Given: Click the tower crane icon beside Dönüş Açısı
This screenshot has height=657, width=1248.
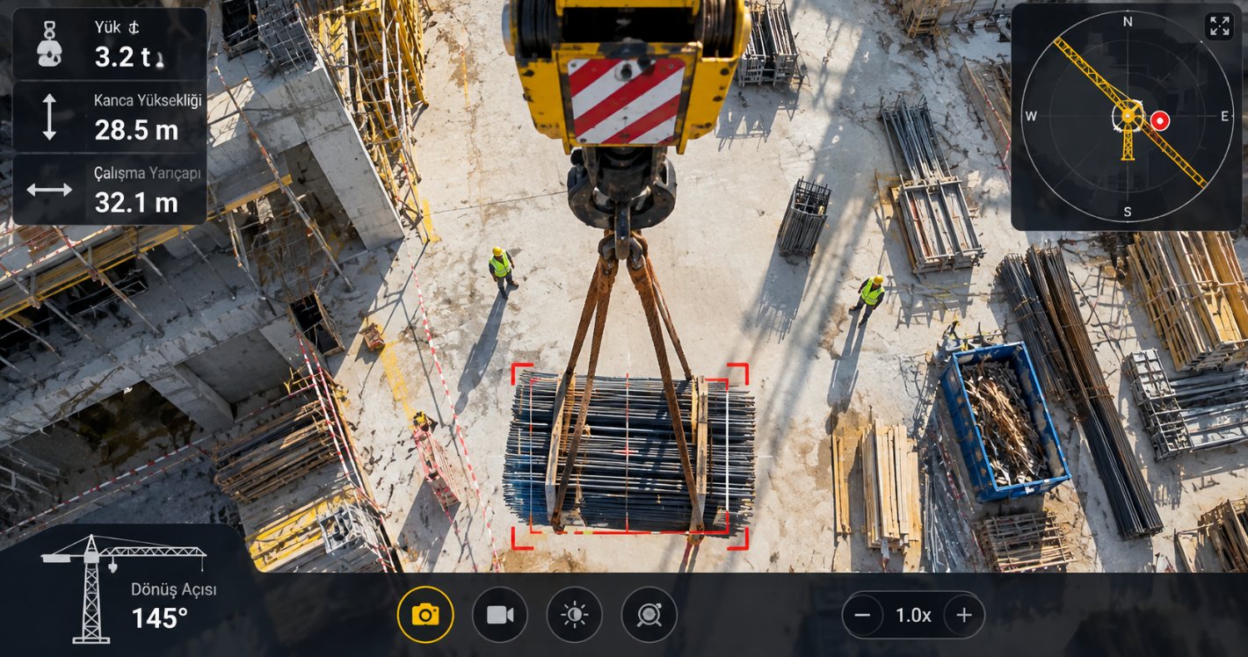Looking at the screenshot, I should point(122,588).
